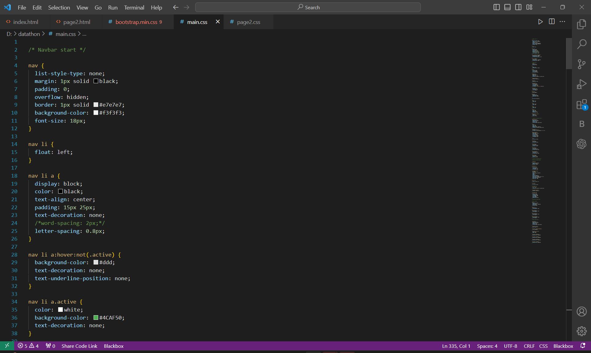
Task: Toggle the bottom panel layout
Action: click(507, 7)
